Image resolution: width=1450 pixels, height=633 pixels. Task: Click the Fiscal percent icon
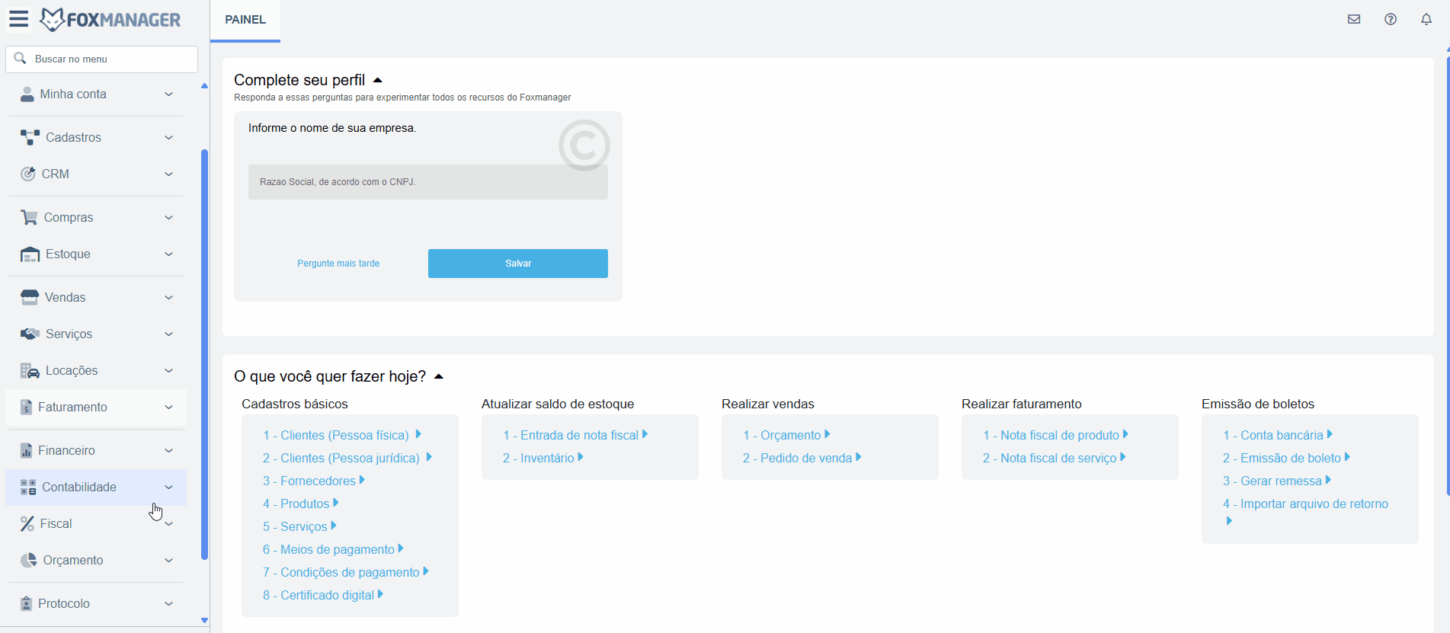tap(27, 523)
